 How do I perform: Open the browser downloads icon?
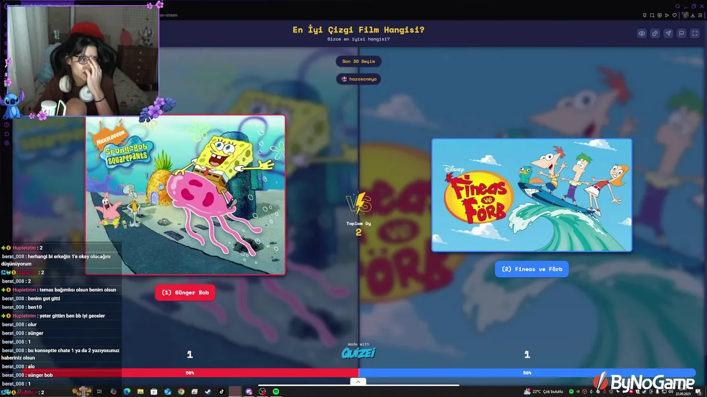click(x=693, y=15)
